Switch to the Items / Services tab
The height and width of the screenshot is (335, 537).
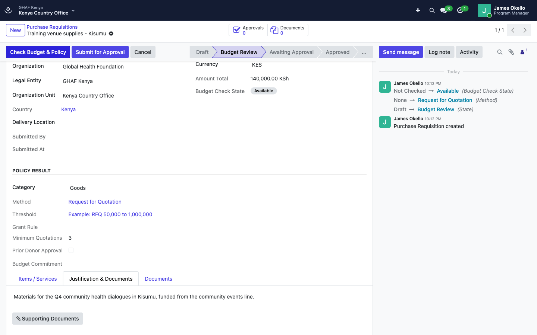click(x=38, y=279)
